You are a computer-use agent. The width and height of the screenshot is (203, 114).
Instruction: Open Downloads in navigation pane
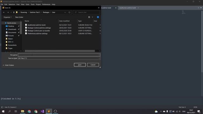click(x=12, y=29)
